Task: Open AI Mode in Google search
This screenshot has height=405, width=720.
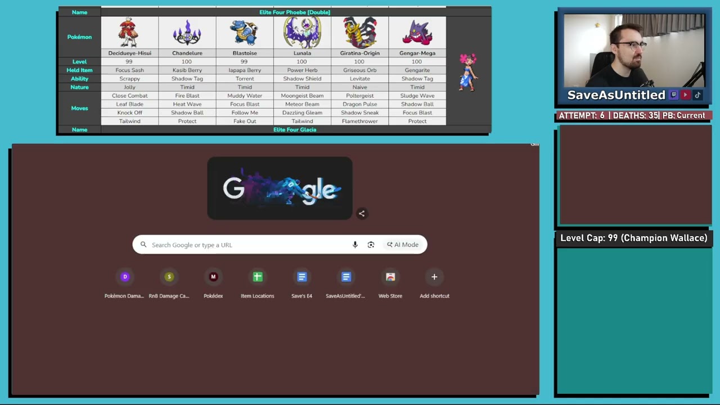Action: pos(403,245)
